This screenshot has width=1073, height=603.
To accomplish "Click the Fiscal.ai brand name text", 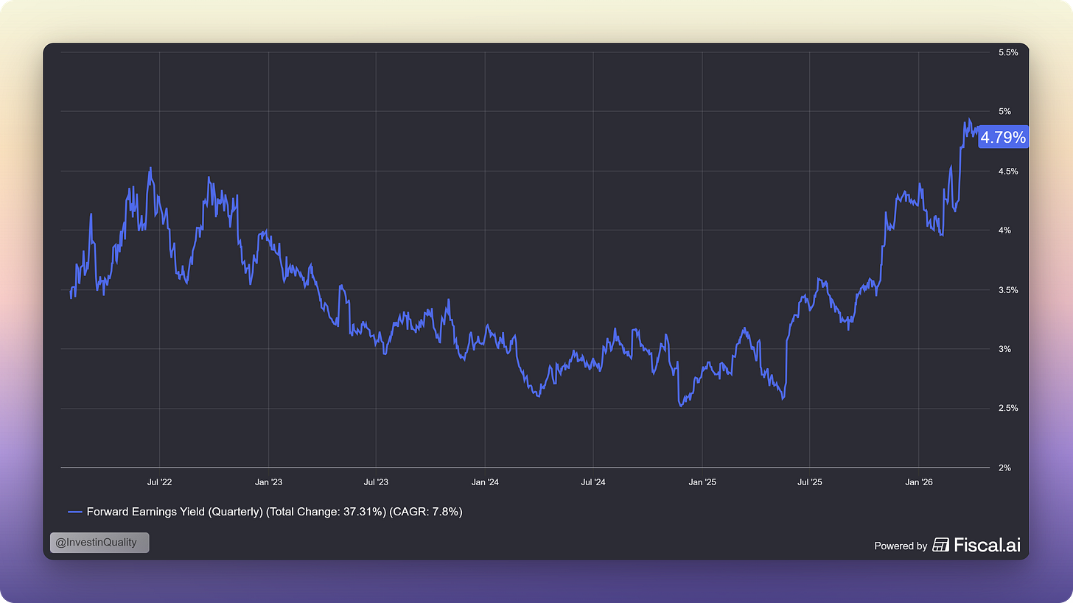I will tap(988, 545).
